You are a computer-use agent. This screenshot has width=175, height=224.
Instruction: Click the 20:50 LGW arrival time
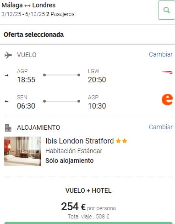point(97,80)
